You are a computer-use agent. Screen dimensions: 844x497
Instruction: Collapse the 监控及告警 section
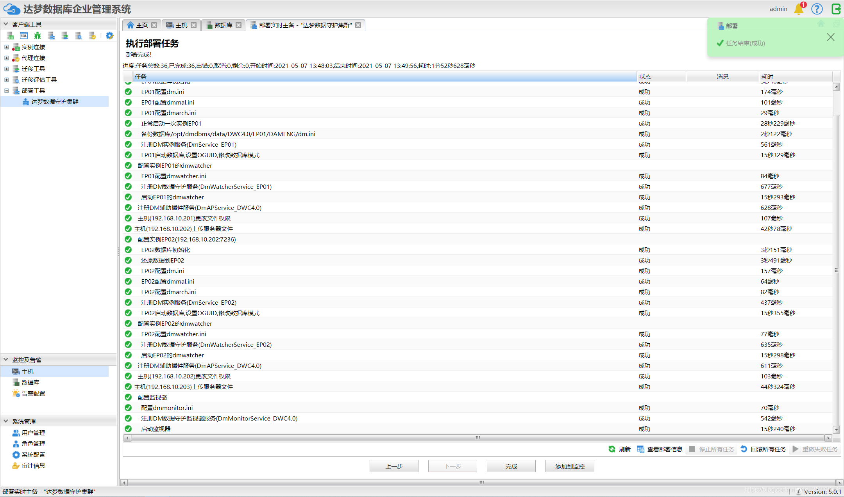6,359
